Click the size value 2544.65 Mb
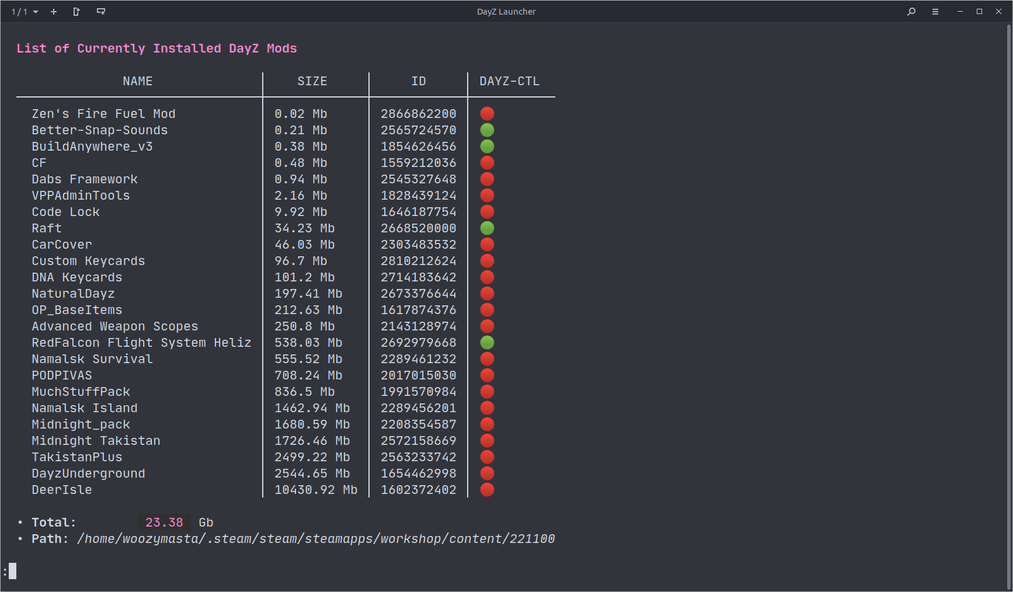1013x592 pixels. point(312,473)
